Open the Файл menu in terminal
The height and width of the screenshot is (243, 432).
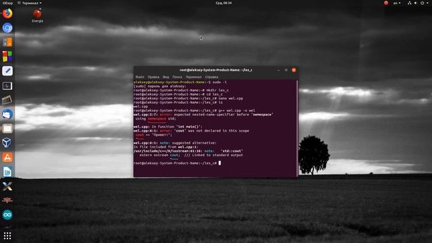coord(140,77)
